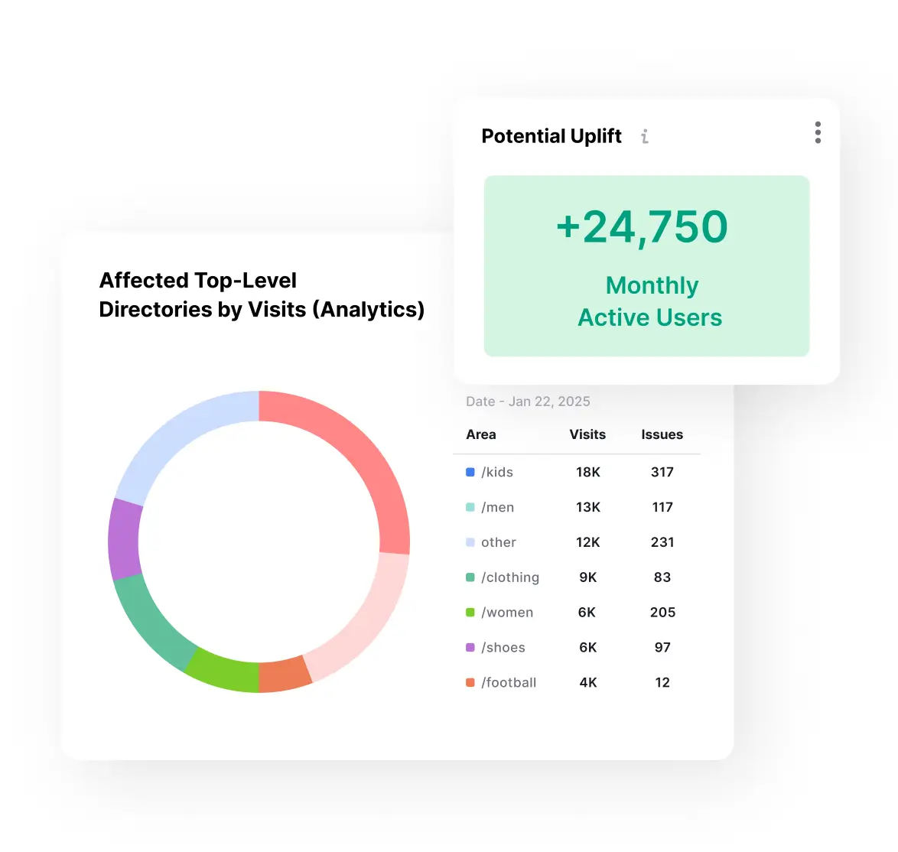Click the purple segment of the donut chart
Viewport: 898px width, 852px height.
[124, 539]
